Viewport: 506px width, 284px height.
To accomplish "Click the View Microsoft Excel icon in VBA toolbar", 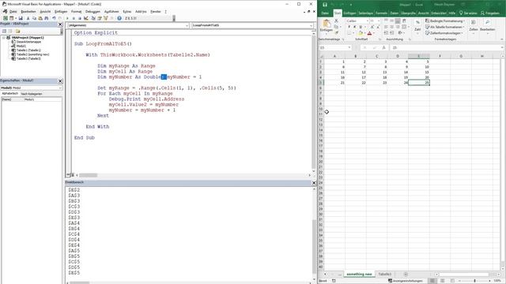I will coord(6,18).
